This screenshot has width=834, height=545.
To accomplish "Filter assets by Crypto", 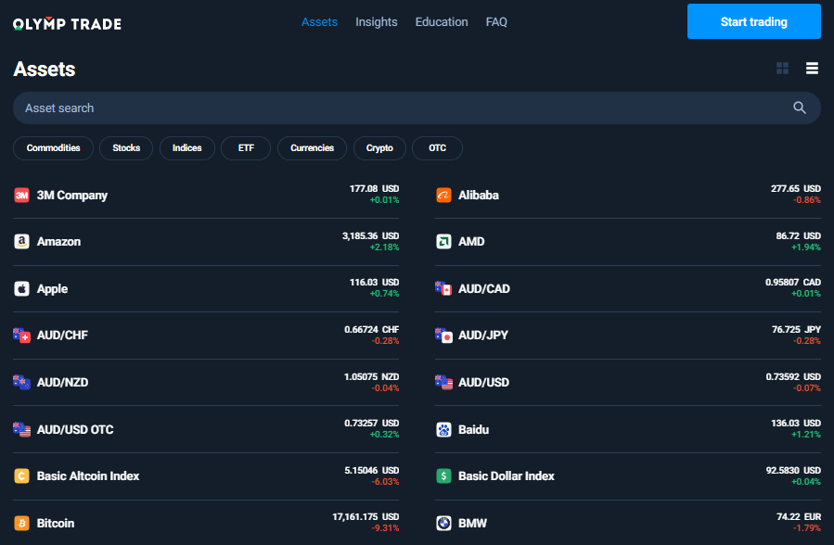I will [x=379, y=148].
